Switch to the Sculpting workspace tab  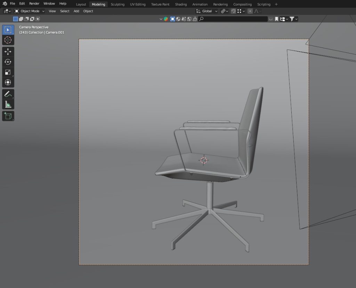coord(118,5)
